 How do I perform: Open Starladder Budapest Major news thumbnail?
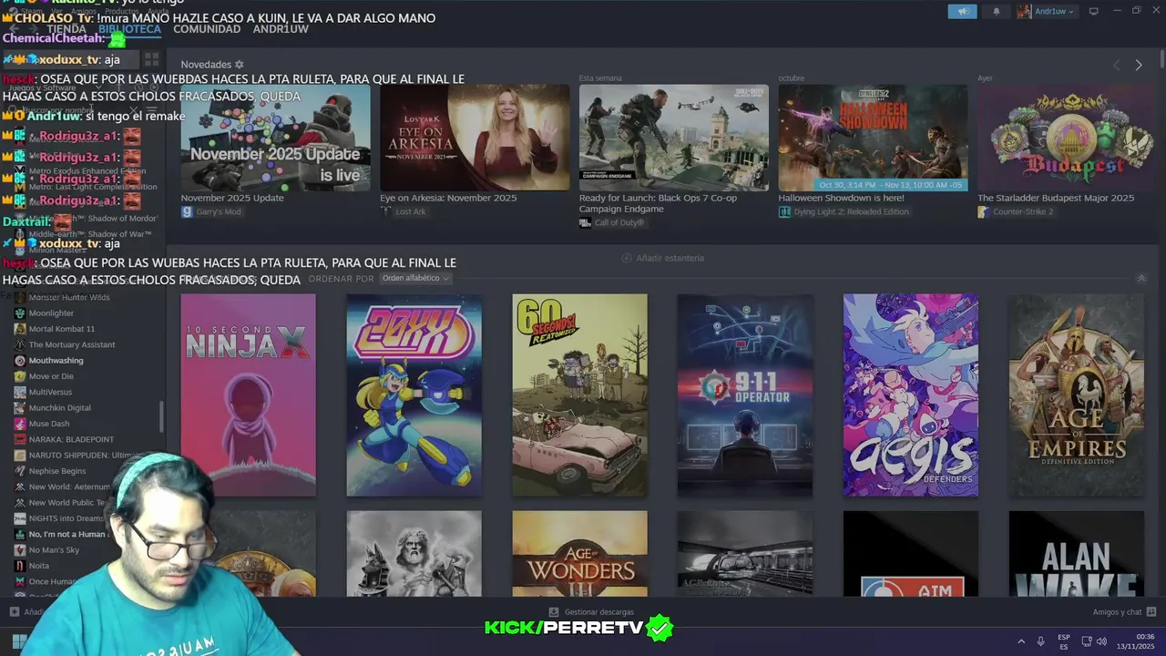(x=1065, y=138)
